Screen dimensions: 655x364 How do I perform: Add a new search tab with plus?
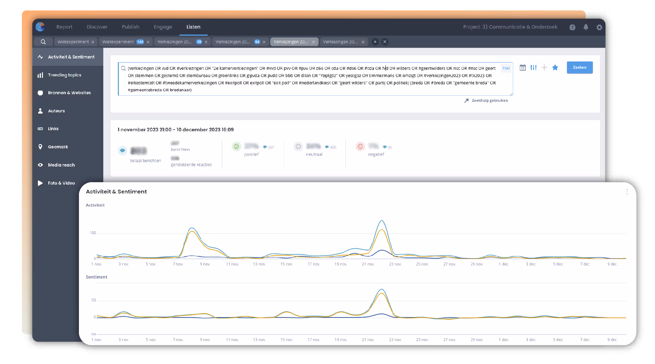click(x=375, y=42)
